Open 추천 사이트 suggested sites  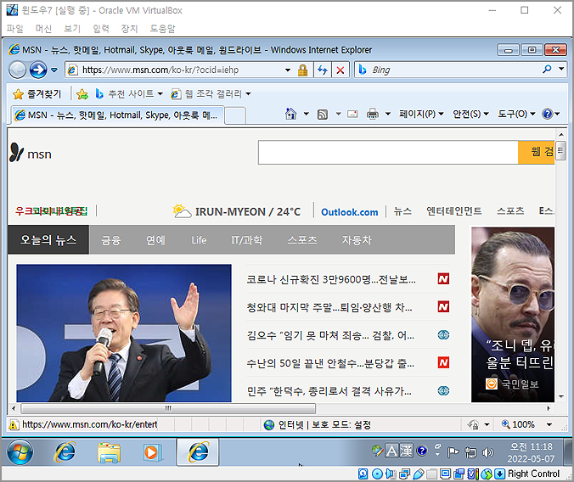pyautogui.click(x=129, y=94)
